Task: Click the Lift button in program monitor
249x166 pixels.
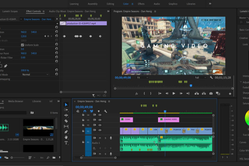Action: point(197,94)
